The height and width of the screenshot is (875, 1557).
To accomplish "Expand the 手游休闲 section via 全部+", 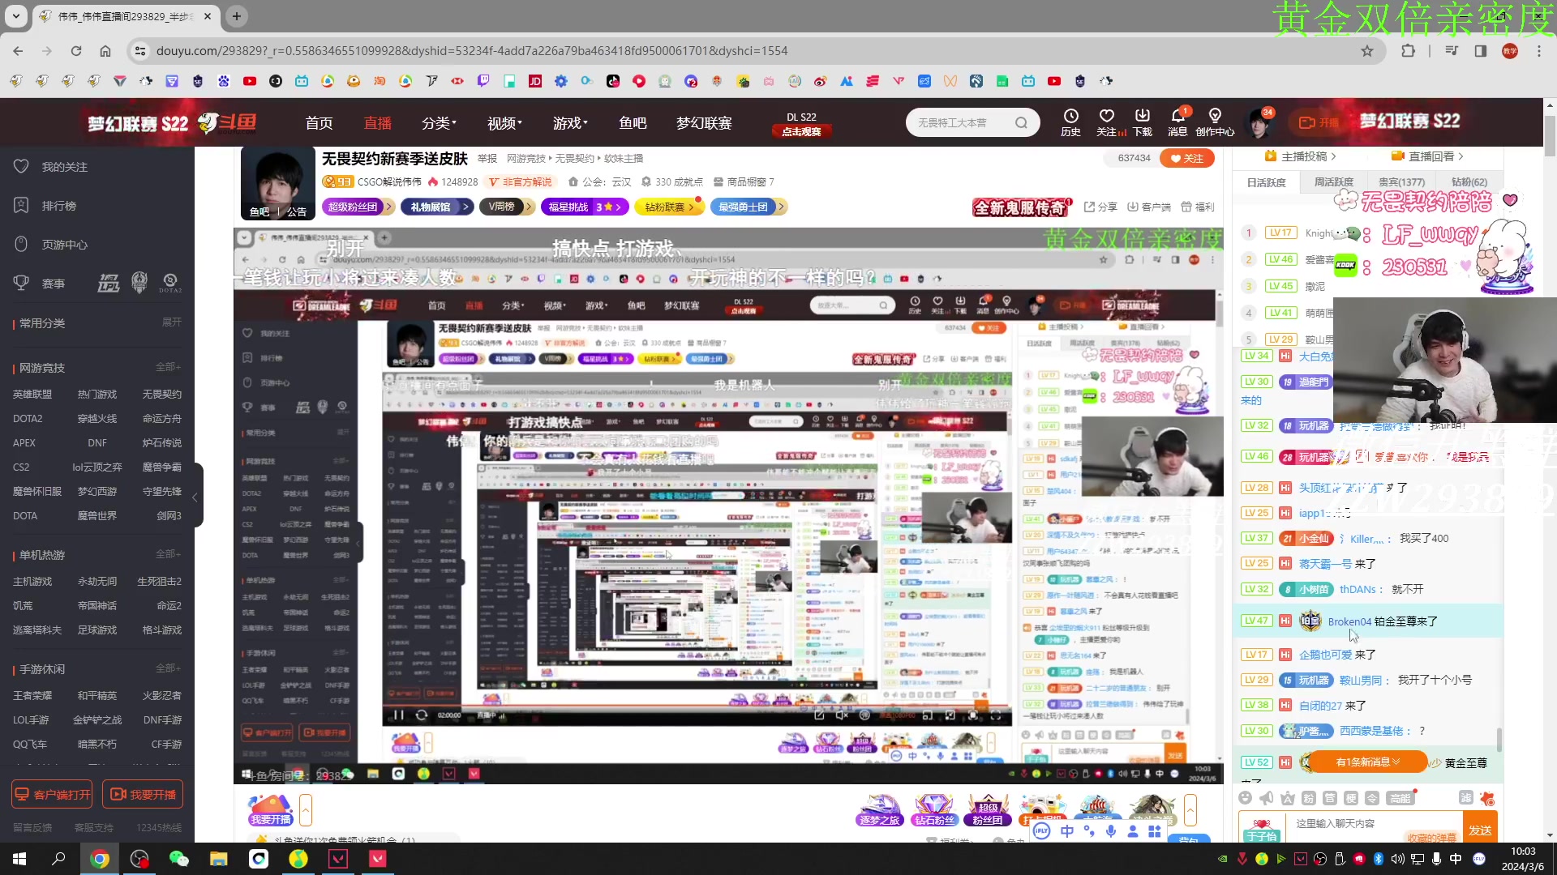I will tap(168, 668).
